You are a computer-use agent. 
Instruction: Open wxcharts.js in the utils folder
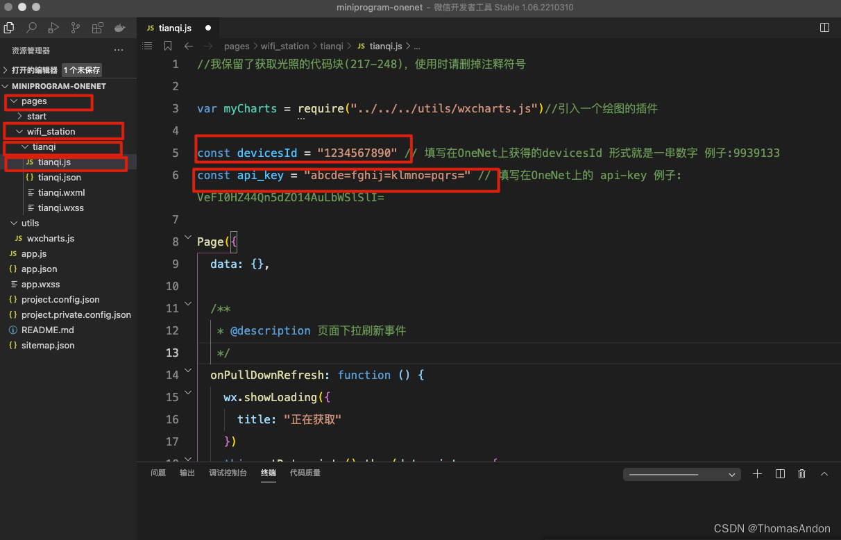coord(51,239)
